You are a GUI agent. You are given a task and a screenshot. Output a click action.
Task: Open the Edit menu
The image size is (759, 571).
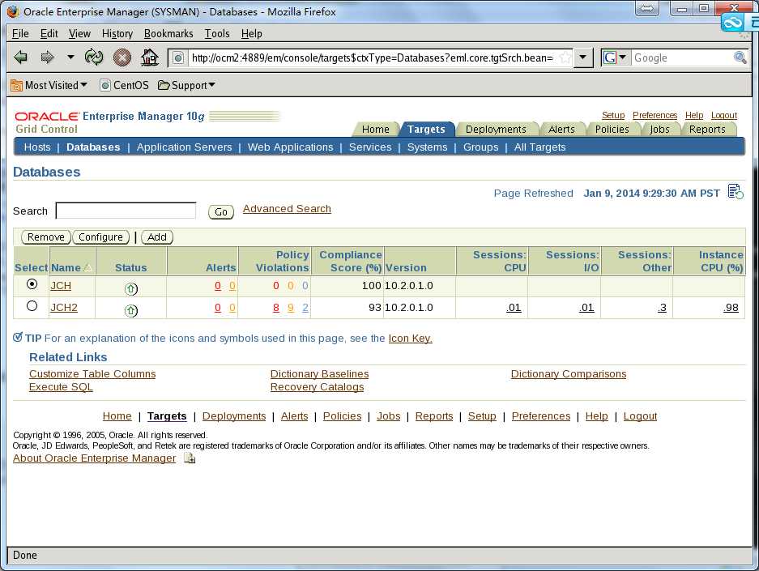[49, 33]
